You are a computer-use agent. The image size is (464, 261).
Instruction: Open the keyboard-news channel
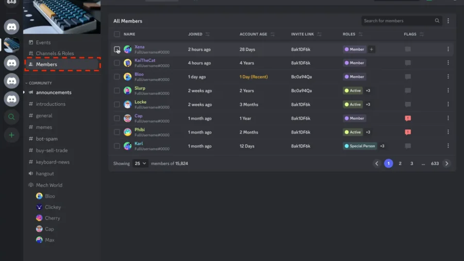click(53, 162)
